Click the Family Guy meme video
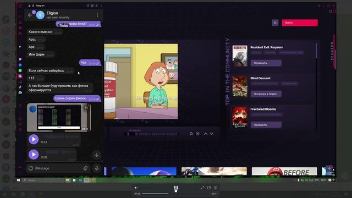The height and width of the screenshot is (198, 352). coord(141,81)
